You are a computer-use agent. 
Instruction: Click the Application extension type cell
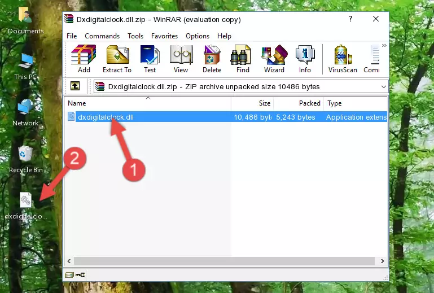(x=356, y=117)
